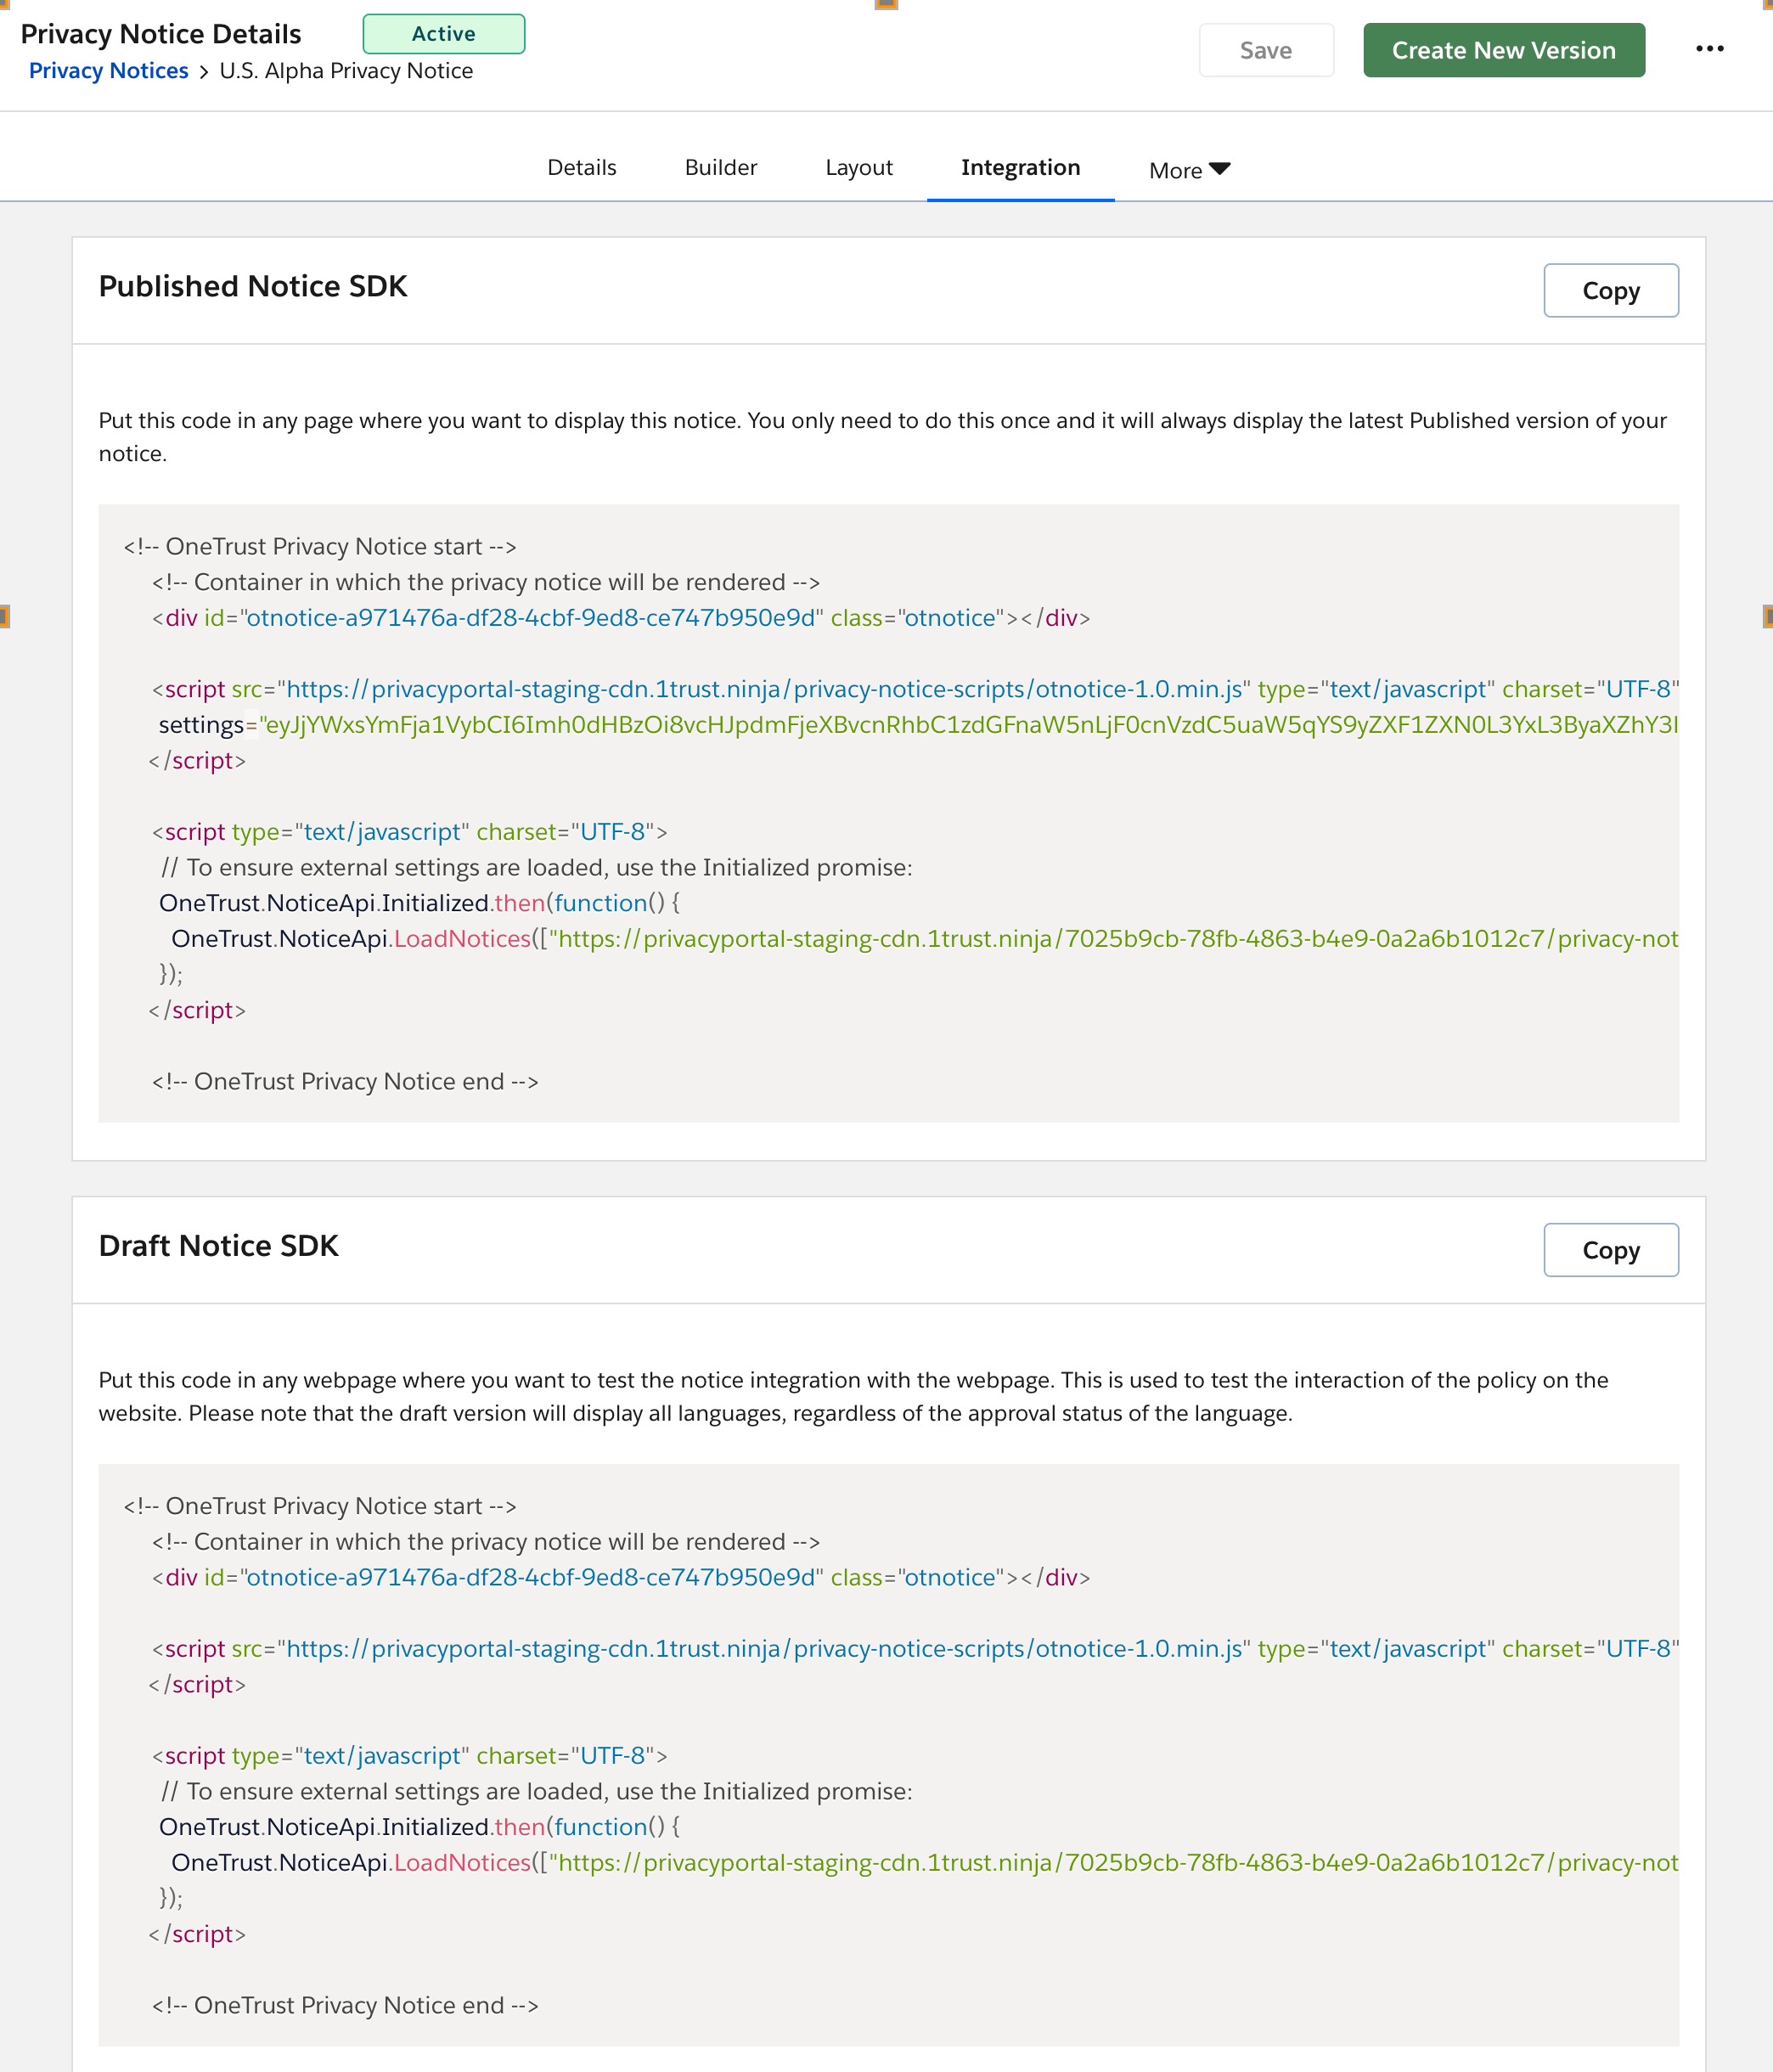Select the Integration tab
This screenshot has width=1773, height=2072.
[x=1020, y=167]
